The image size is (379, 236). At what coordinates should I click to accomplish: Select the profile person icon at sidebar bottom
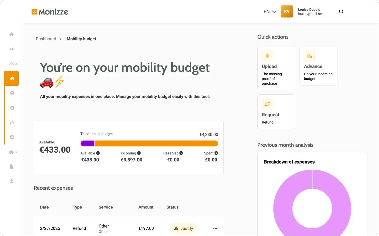(12, 181)
